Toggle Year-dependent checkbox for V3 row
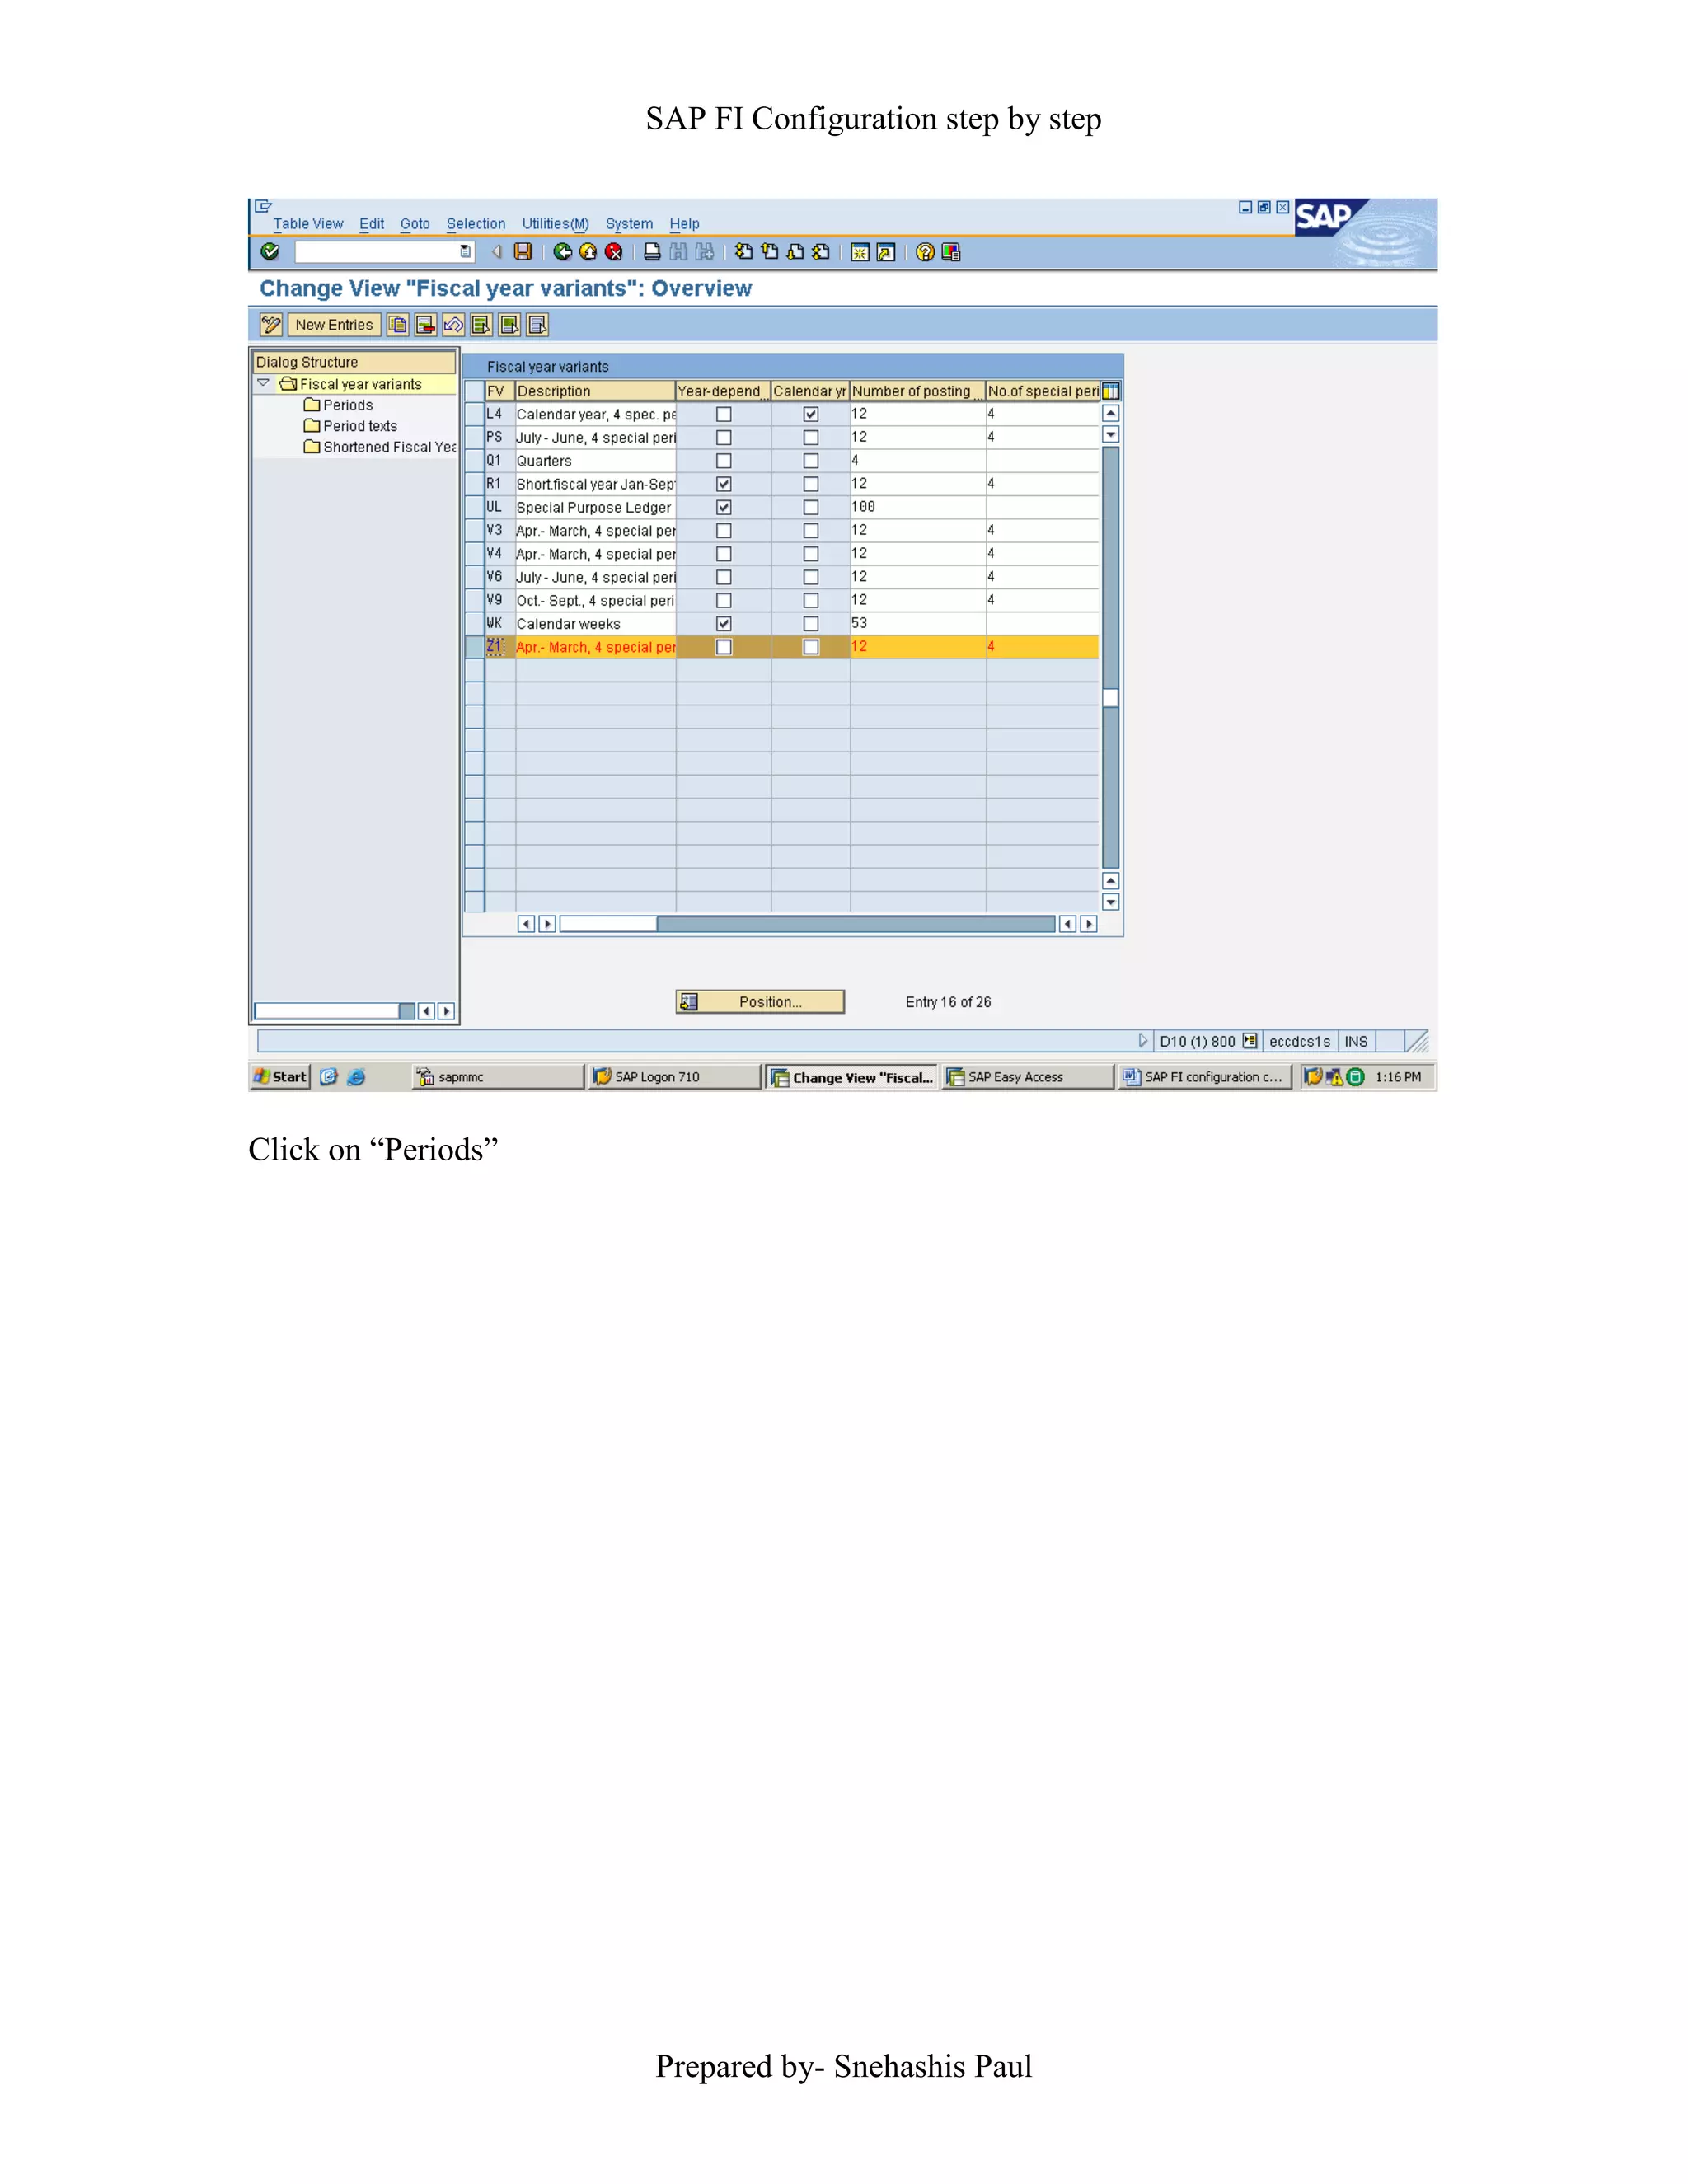 pyautogui.click(x=724, y=531)
